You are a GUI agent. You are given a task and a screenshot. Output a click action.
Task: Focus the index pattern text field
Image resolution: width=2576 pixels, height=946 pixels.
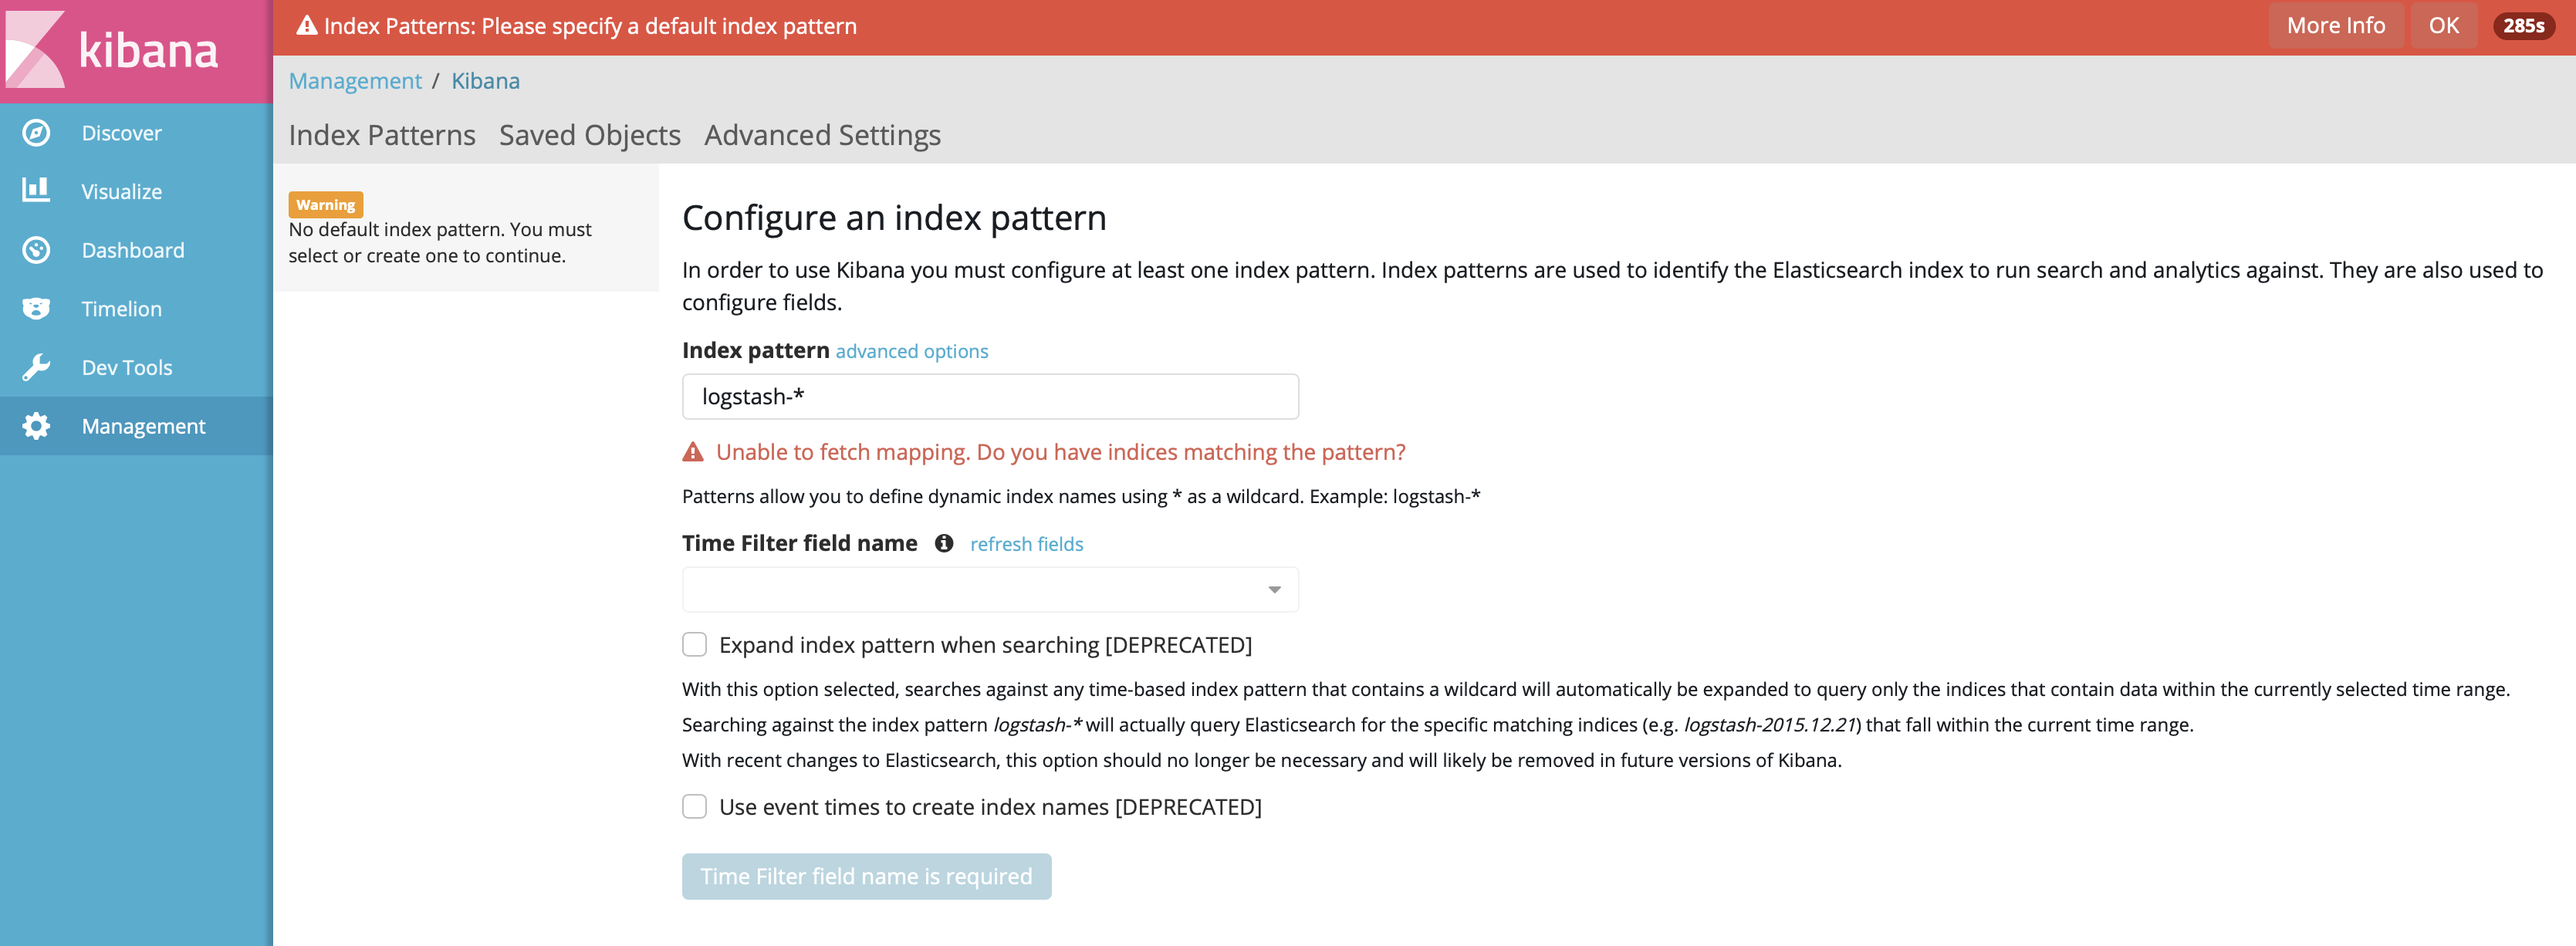pyautogui.click(x=989, y=397)
